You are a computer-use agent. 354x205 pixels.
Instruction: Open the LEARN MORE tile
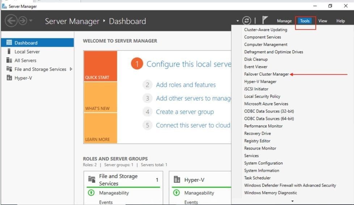coord(100,128)
